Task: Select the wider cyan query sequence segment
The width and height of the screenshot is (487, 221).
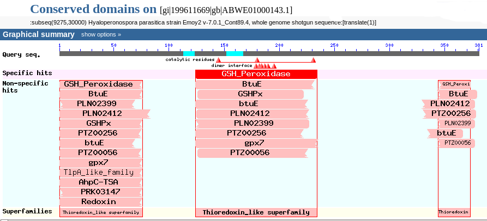Action: (x=235, y=53)
